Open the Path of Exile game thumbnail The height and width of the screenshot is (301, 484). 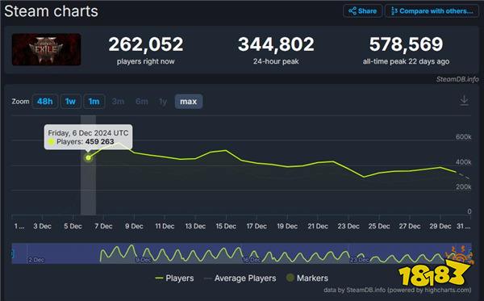pyautogui.click(x=46, y=49)
